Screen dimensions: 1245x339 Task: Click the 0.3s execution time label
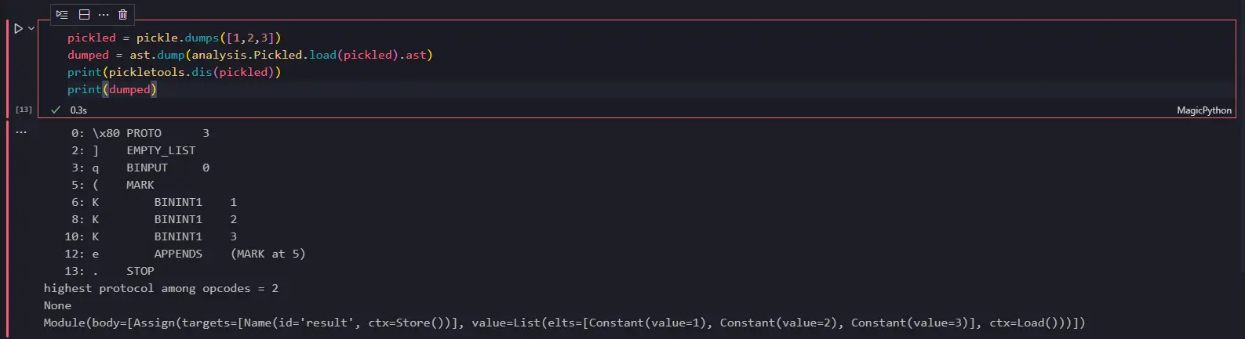[78, 110]
